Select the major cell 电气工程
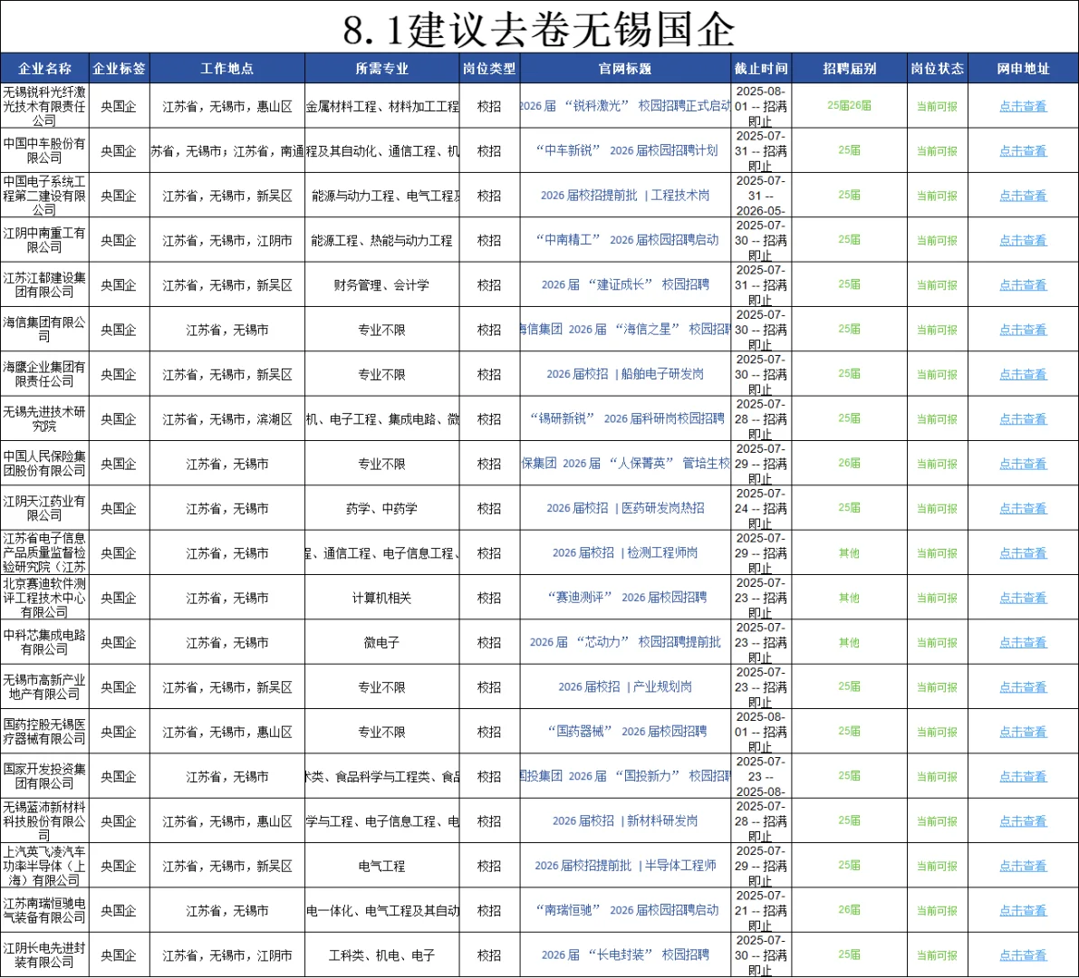 coord(382,866)
